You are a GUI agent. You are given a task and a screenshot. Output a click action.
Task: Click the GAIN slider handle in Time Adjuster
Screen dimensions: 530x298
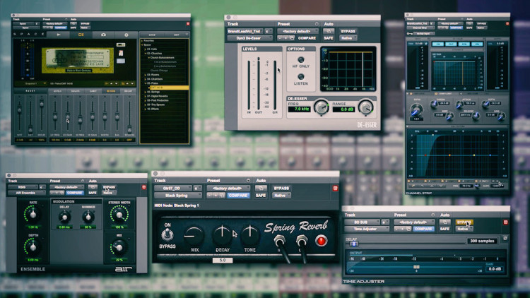point(416,267)
